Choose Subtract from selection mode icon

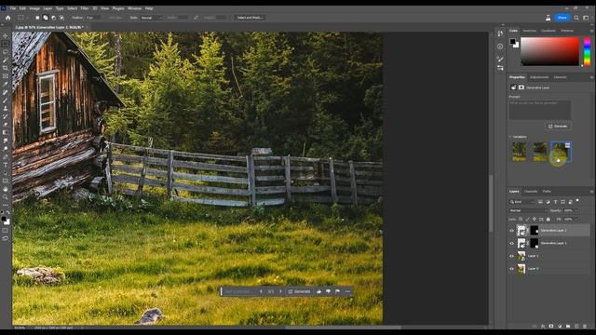pos(54,18)
